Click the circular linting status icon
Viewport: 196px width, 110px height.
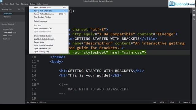point(179,102)
